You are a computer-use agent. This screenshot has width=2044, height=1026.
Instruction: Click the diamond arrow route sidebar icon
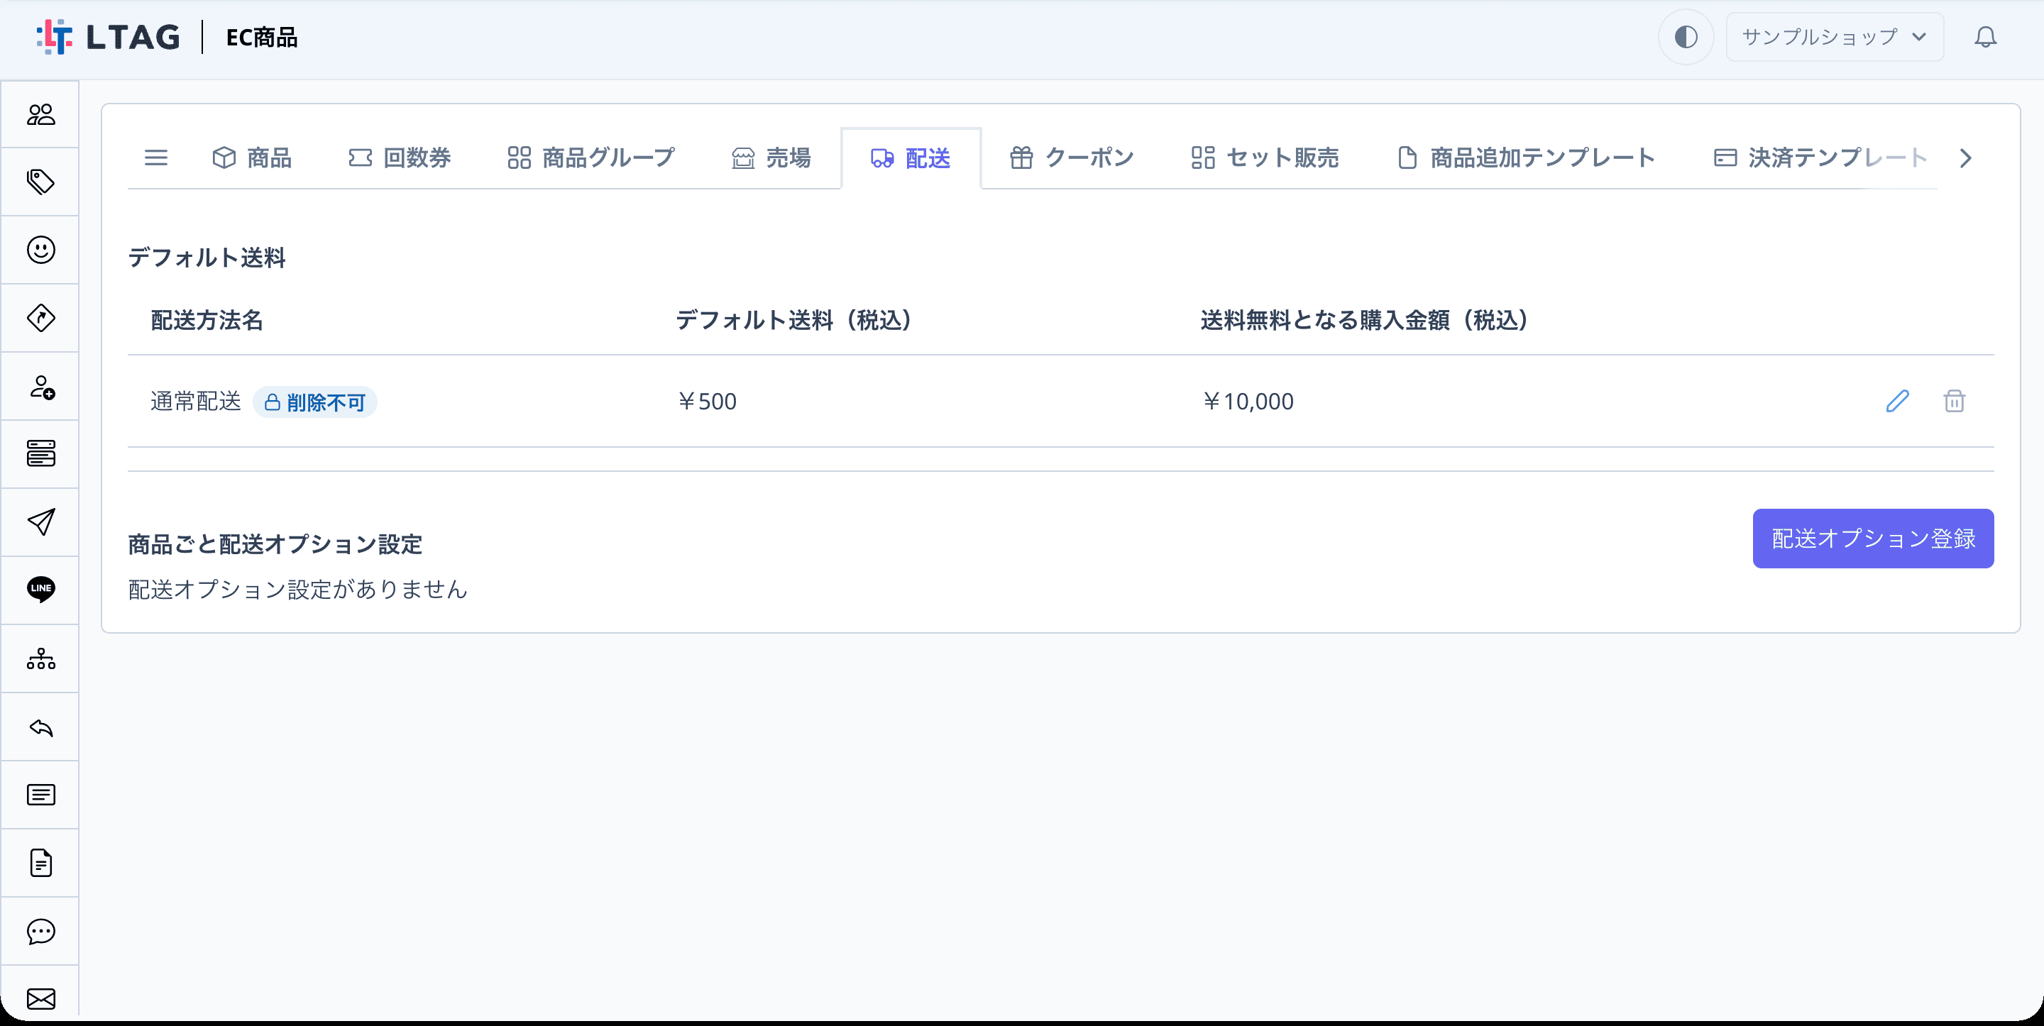point(40,318)
